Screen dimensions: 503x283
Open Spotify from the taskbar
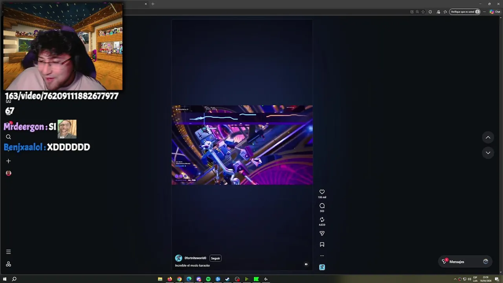tap(208, 279)
